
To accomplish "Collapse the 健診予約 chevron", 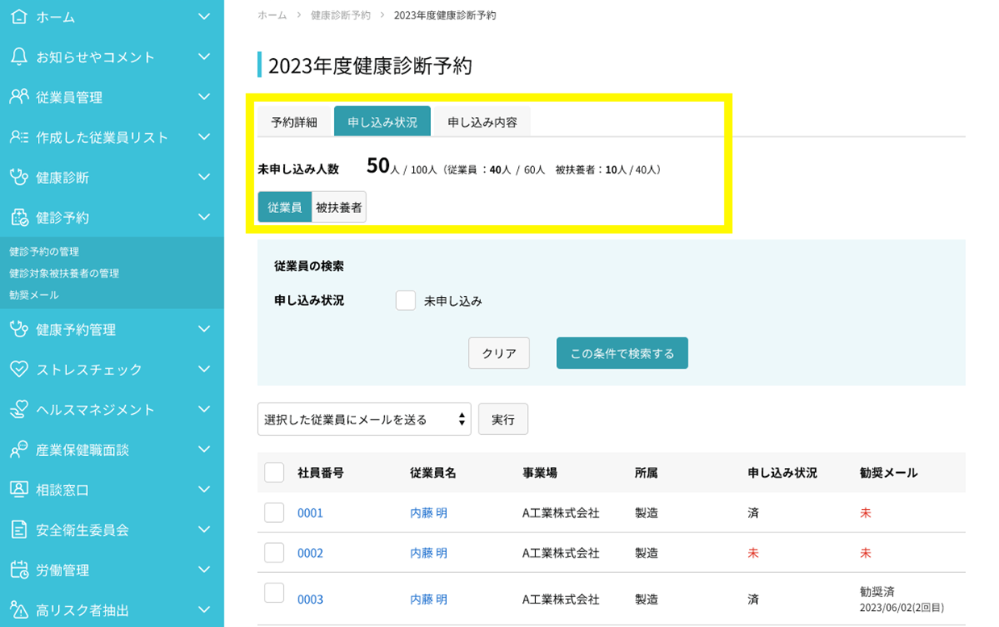I will tap(204, 217).
